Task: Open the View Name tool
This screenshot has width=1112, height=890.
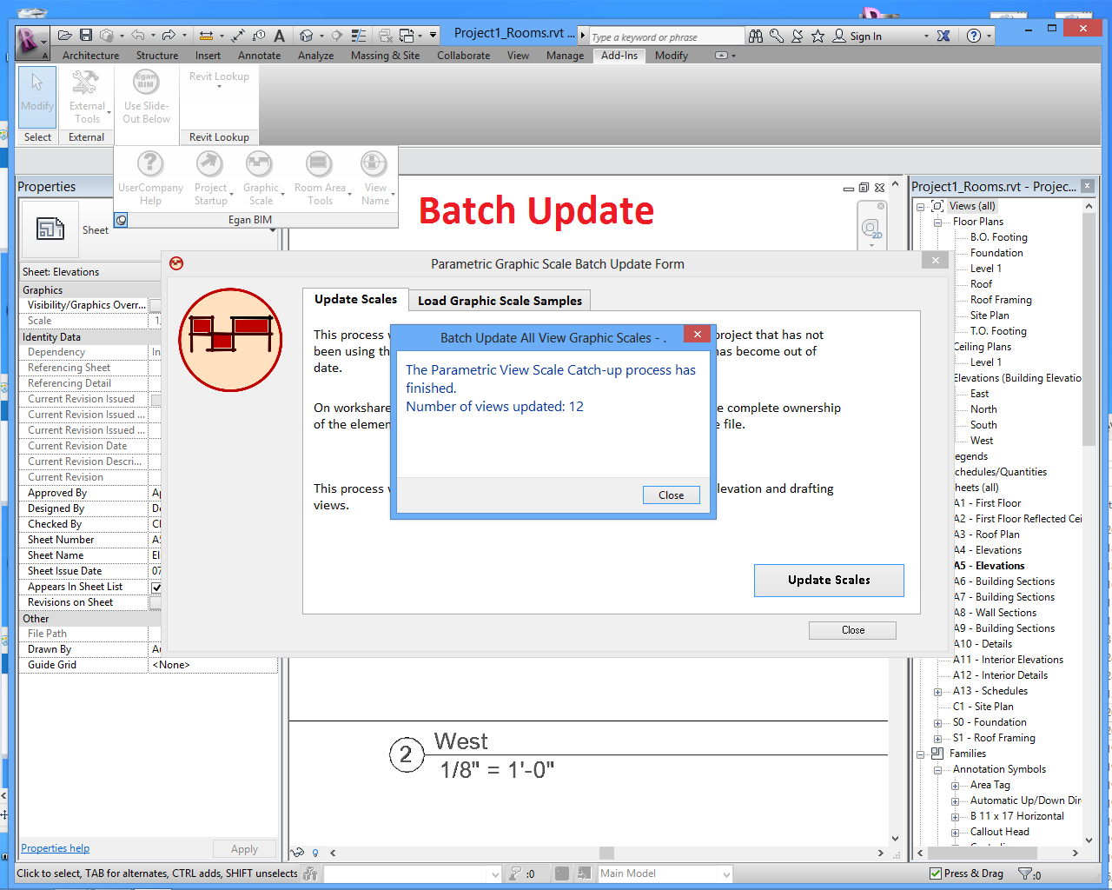Action: click(x=375, y=178)
